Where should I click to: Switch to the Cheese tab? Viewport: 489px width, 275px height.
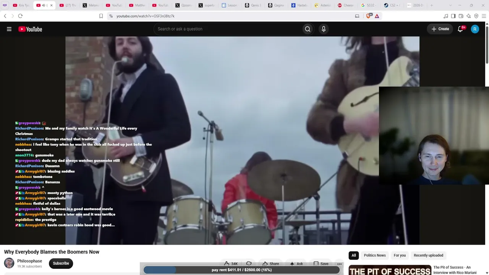tap(345, 5)
